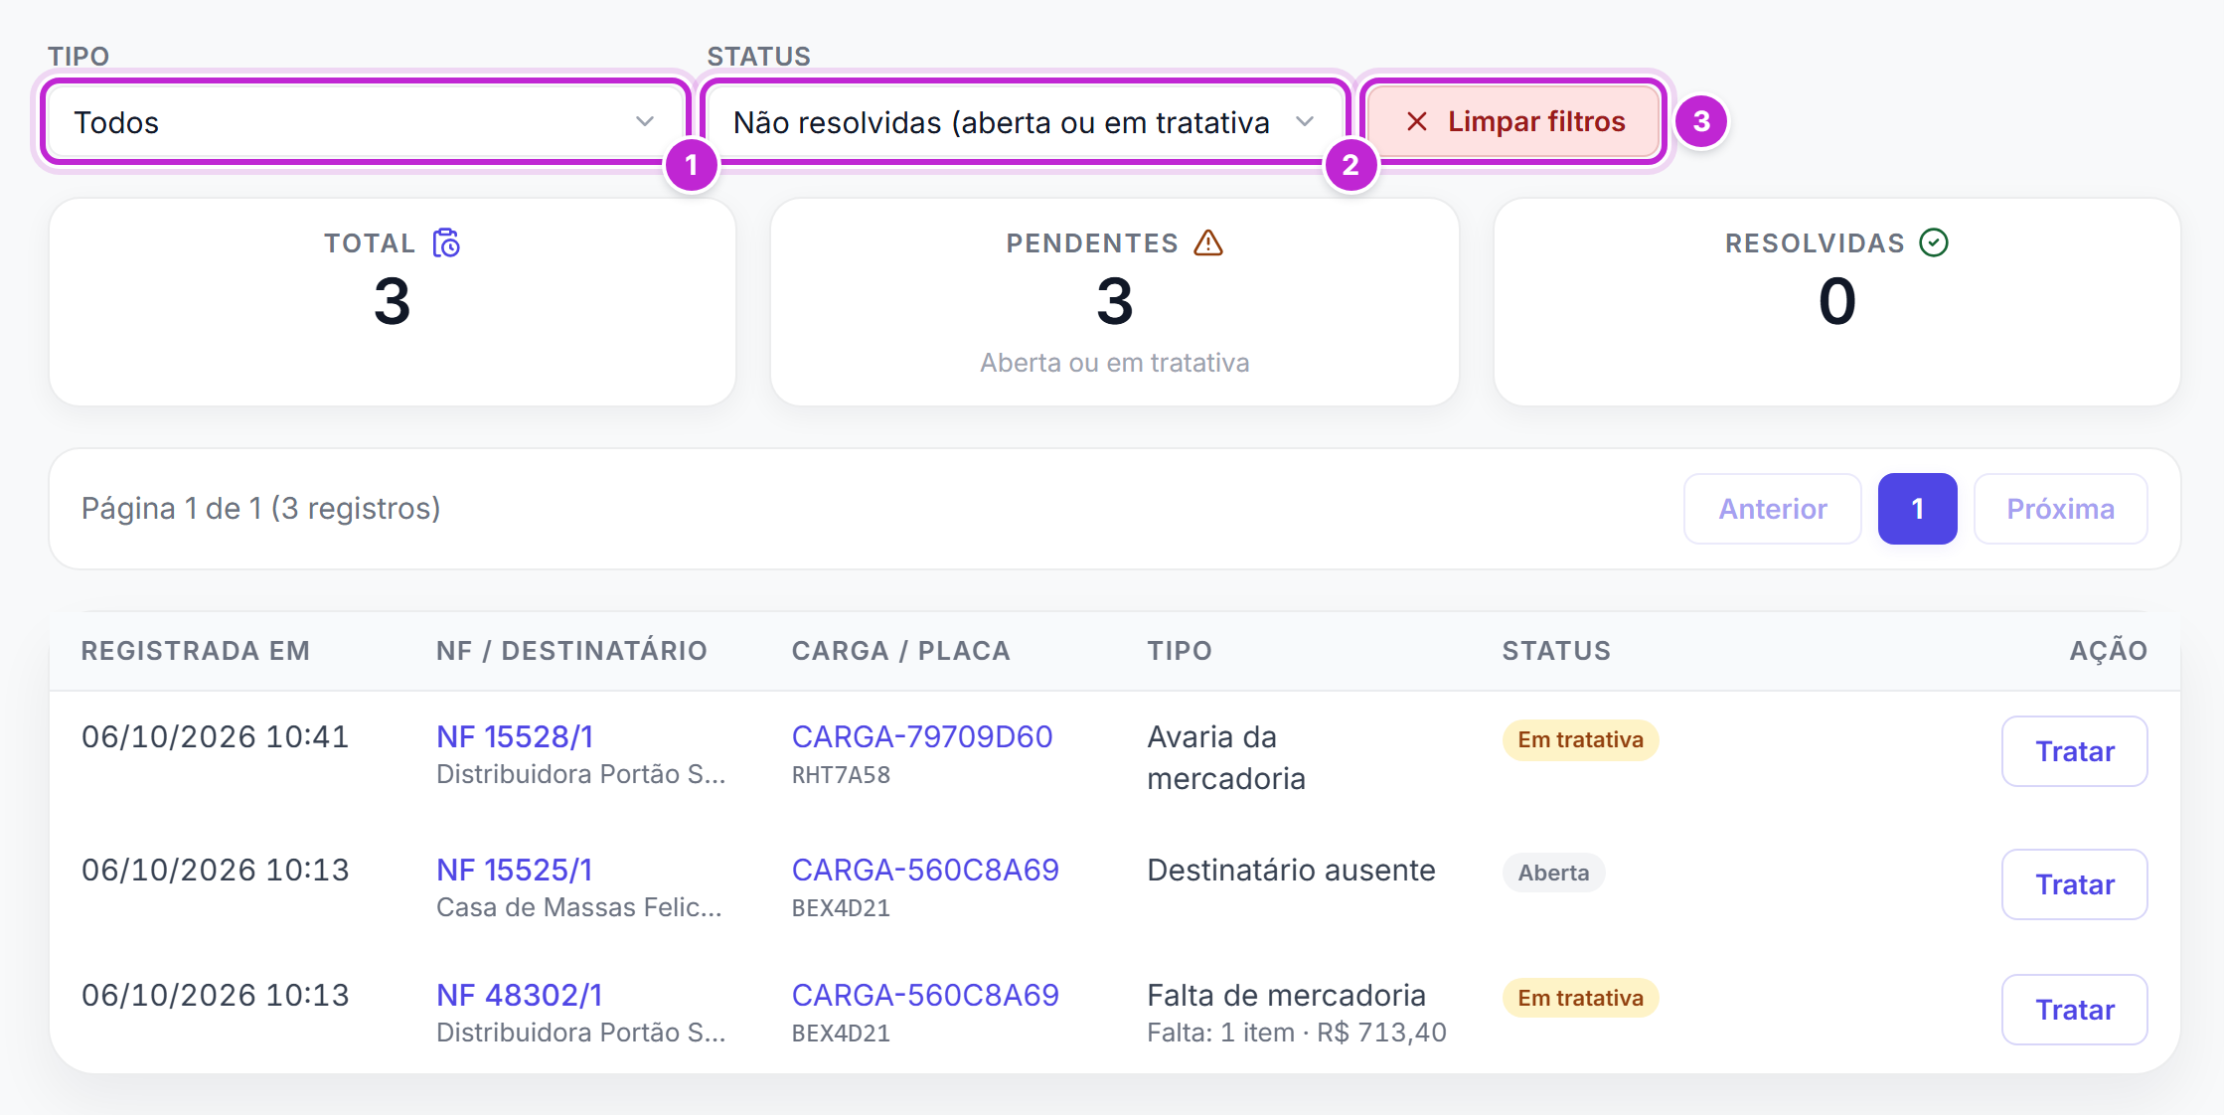The image size is (2224, 1115).
Task: Open CARGA-560C8A69 link in NF 48302/1 row
Action: [925, 995]
